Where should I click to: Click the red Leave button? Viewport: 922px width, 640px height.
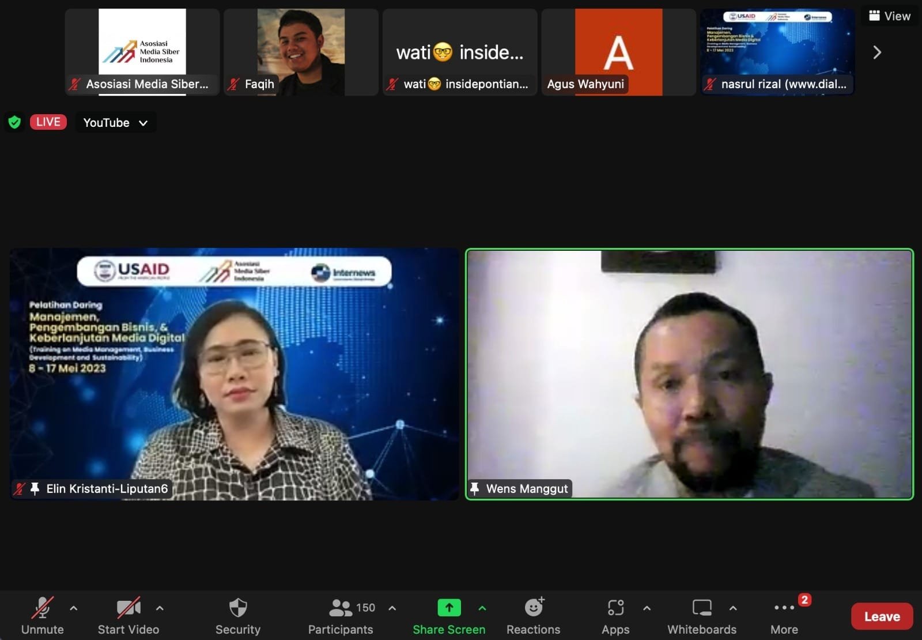pyautogui.click(x=882, y=616)
